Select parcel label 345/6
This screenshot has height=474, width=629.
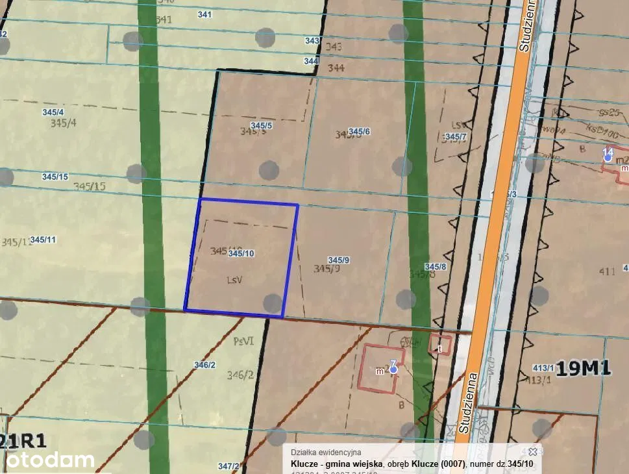[359, 131]
